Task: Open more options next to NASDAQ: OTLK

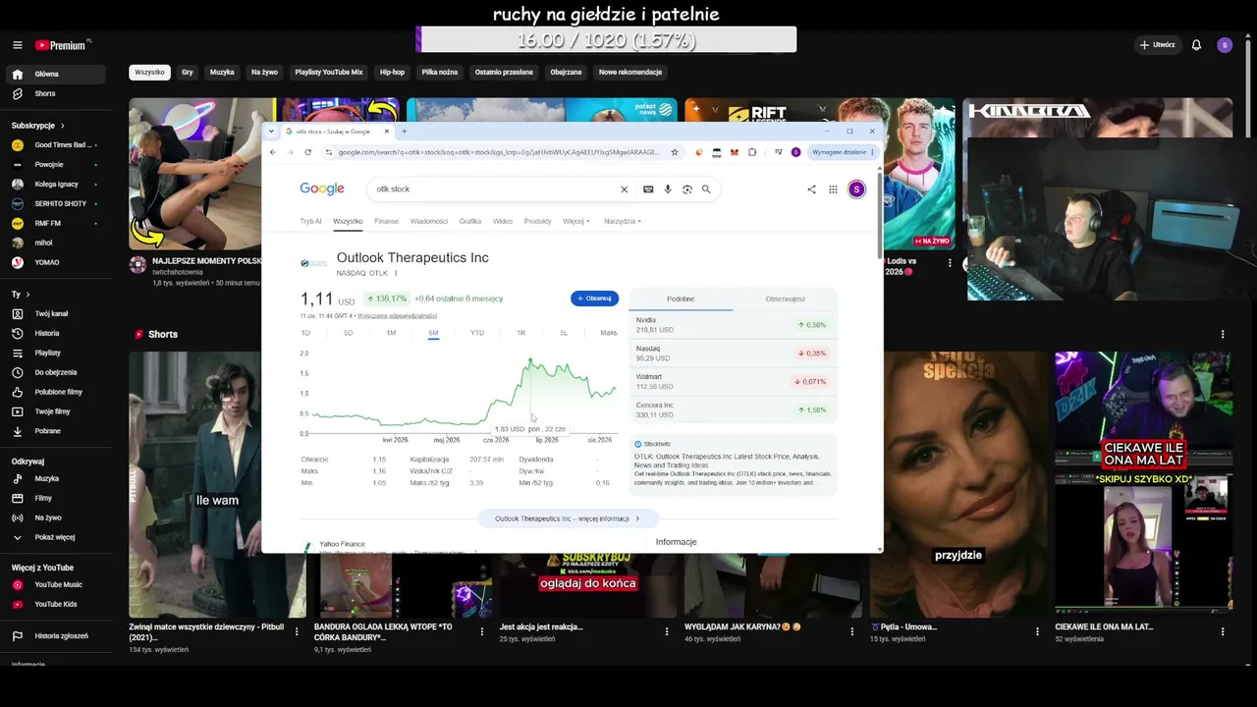Action: tap(396, 273)
